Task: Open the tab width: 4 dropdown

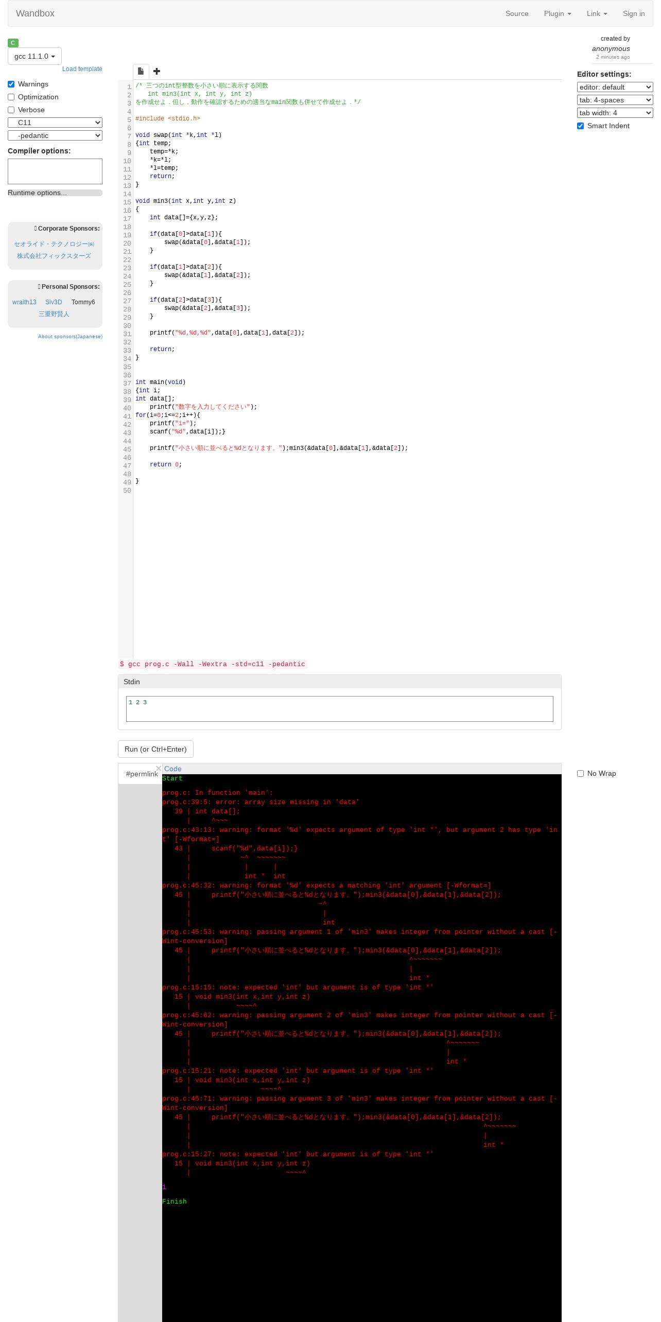Action: (x=615, y=113)
